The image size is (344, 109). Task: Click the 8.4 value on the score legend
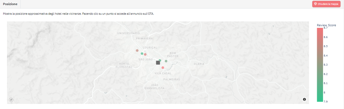point(326,55)
